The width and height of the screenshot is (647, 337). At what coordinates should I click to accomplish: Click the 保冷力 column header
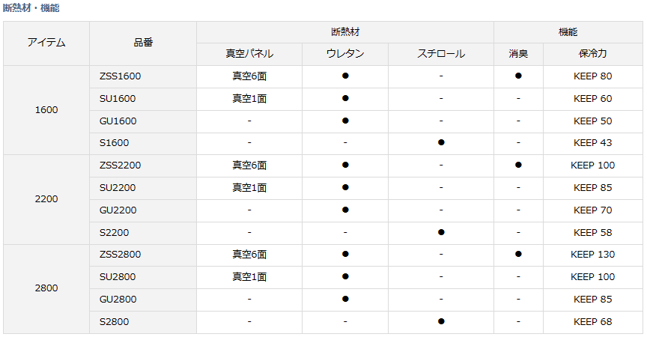click(592, 54)
